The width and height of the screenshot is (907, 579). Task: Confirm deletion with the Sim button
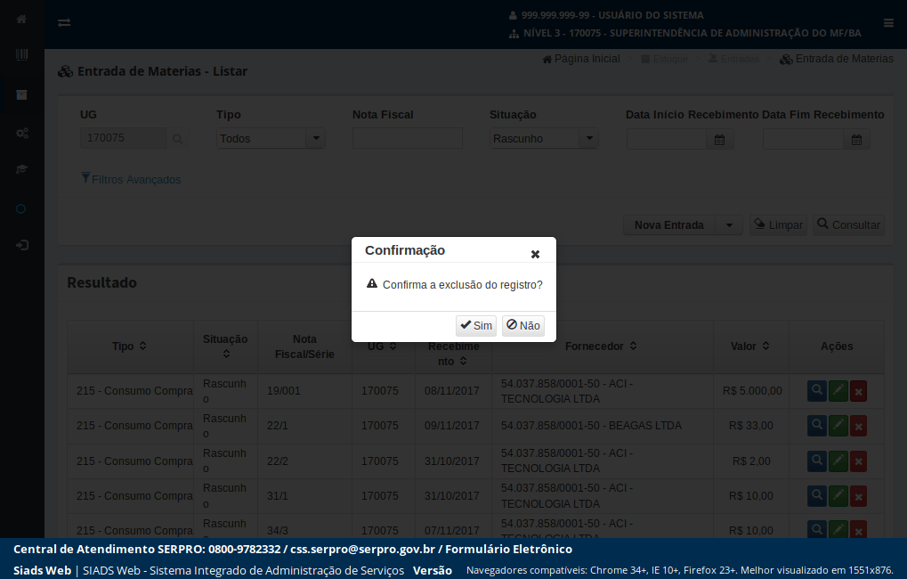pyautogui.click(x=476, y=325)
